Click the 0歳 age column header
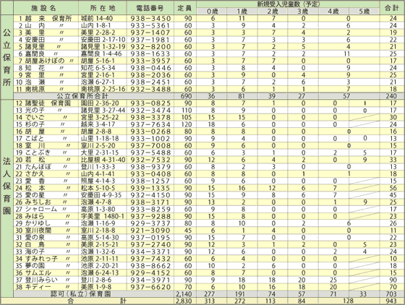 (x=213, y=12)
